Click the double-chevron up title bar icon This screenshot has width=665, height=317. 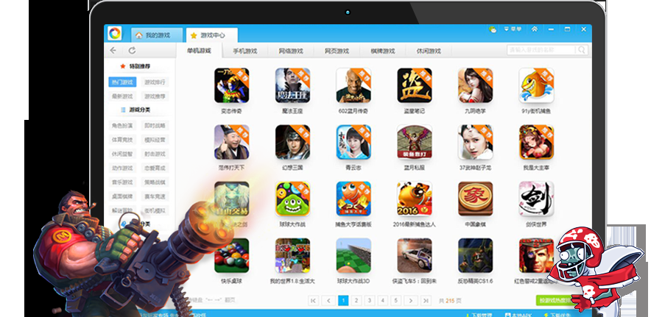(x=535, y=29)
